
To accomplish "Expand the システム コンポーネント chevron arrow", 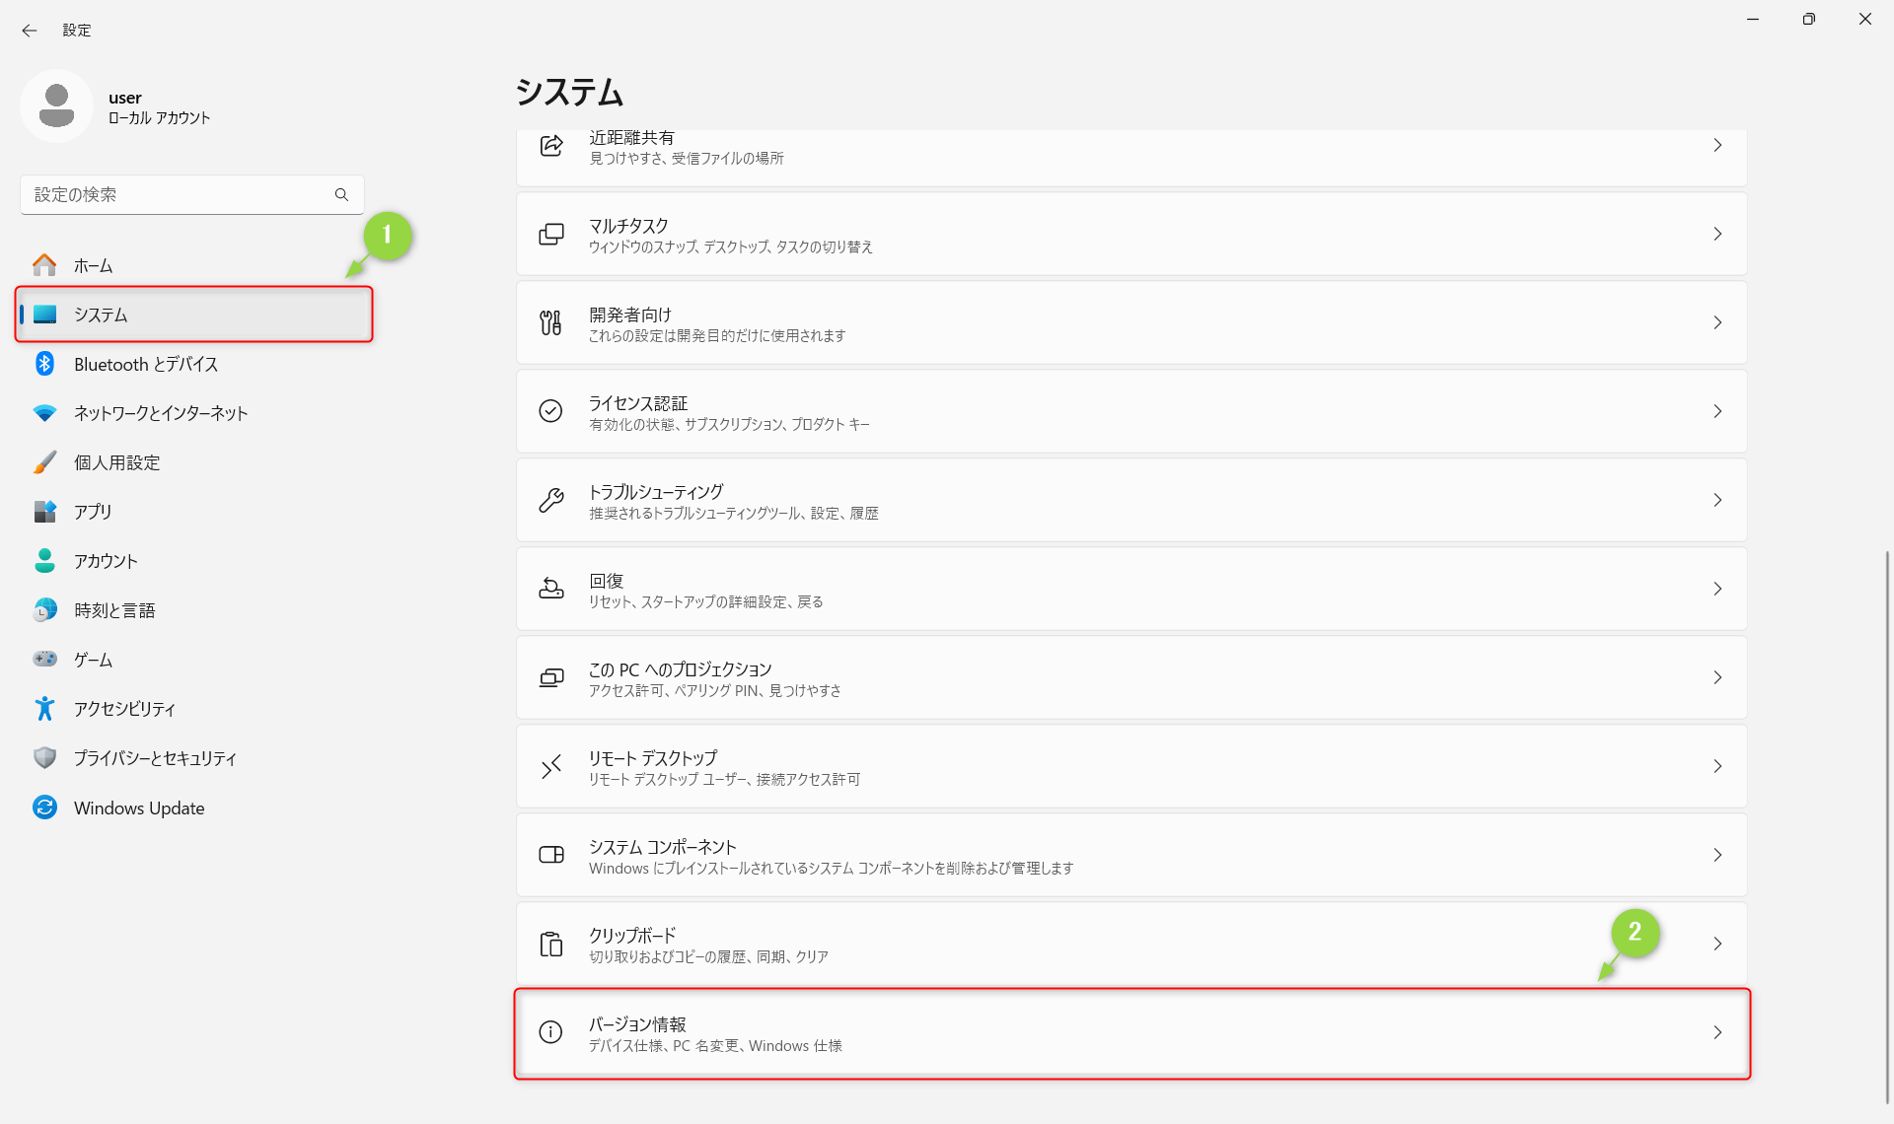I will point(1717,855).
